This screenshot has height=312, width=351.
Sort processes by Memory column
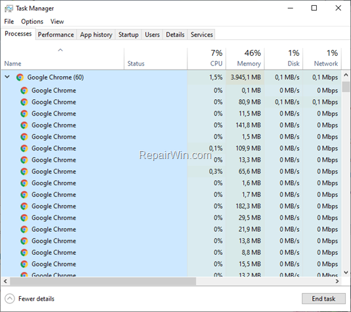245,58
